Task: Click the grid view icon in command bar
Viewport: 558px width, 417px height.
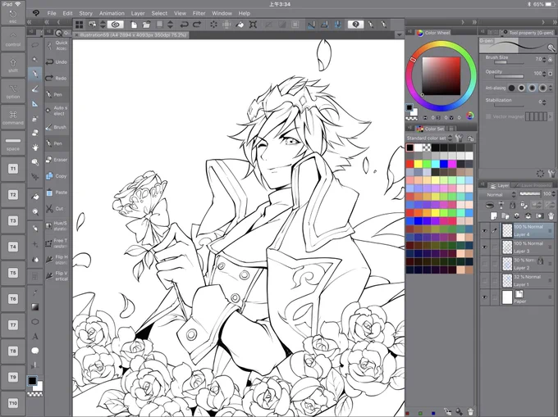Action: 79,25
